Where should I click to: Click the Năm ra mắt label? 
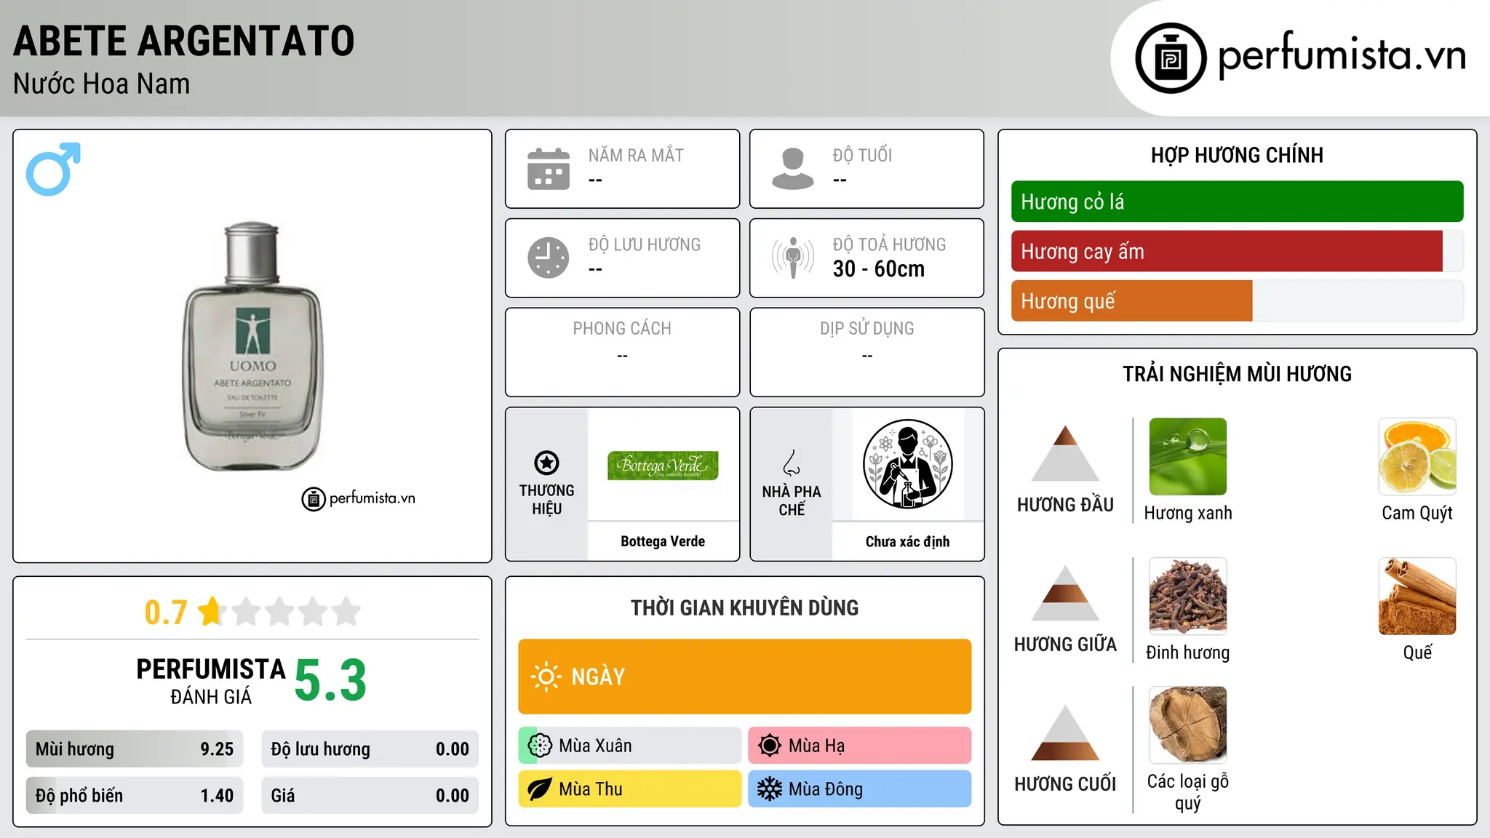click(x=636, y=155)
